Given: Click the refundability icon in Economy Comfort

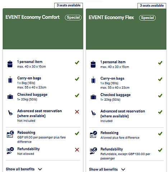Looking at the screenshot, I should click(10, 151).
